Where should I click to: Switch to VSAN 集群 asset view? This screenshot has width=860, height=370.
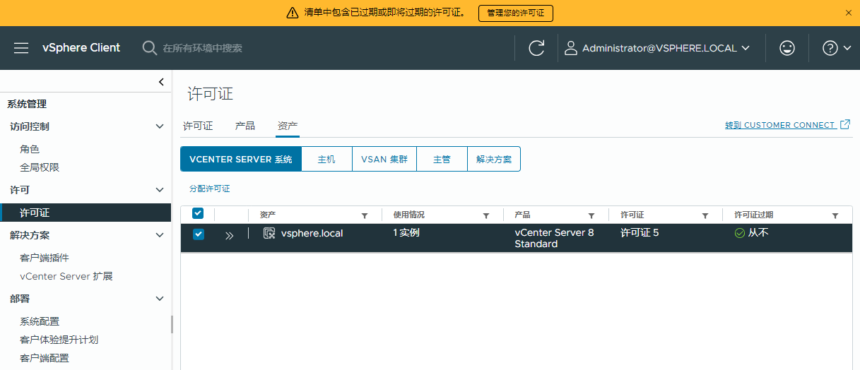pyautogui.click(x=384, y=160)
